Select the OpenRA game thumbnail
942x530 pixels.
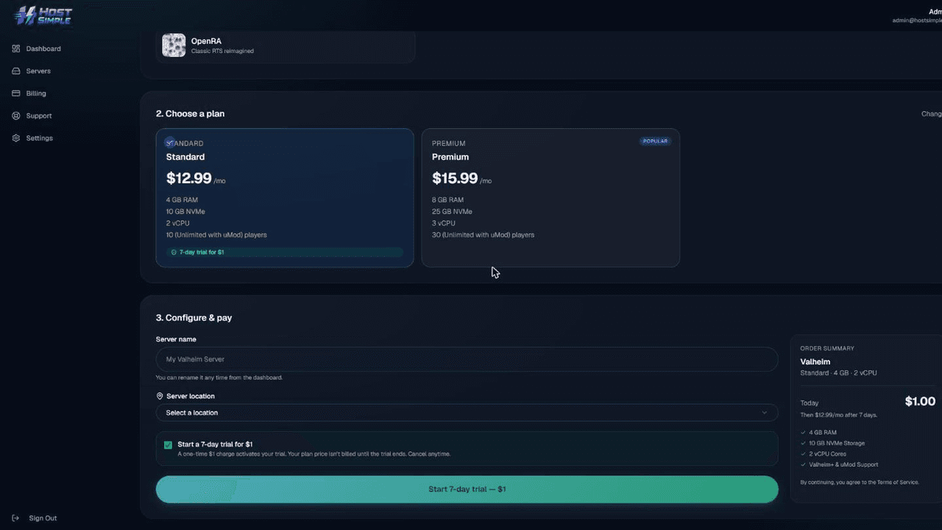[174, 46]
